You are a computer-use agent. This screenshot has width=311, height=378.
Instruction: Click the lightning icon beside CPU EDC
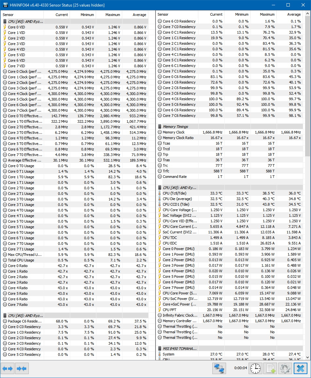159,243
